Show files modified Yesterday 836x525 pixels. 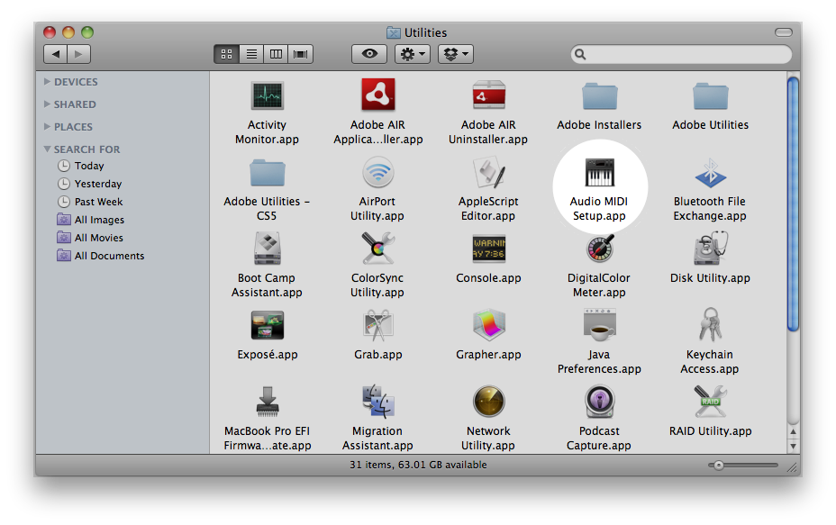[90, 184]
